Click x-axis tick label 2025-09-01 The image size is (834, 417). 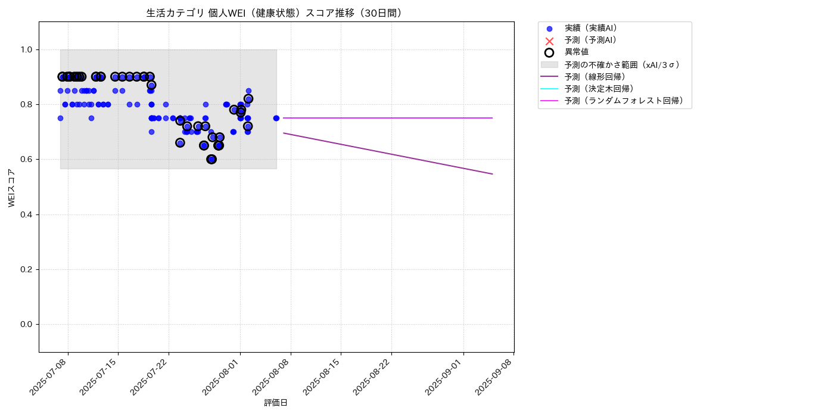(446, 377)
